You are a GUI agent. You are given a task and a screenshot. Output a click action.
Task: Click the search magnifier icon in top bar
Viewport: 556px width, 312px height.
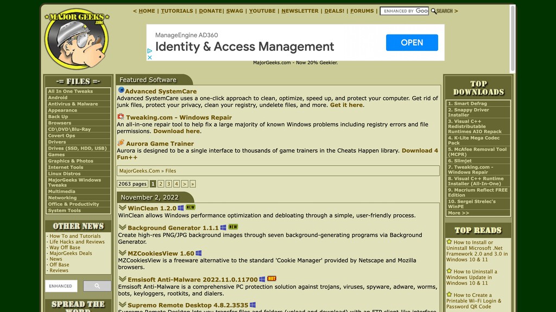pos(434,11)
